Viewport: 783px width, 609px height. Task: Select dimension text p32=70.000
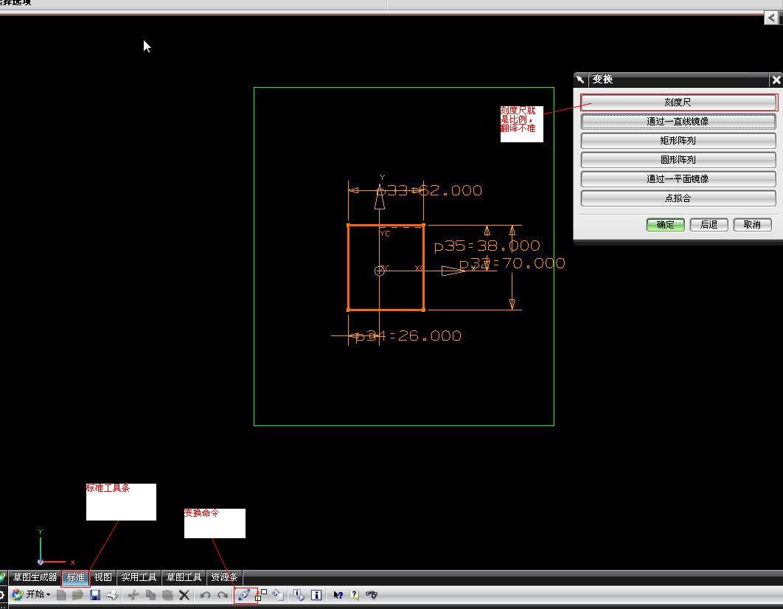coord(512,263)
